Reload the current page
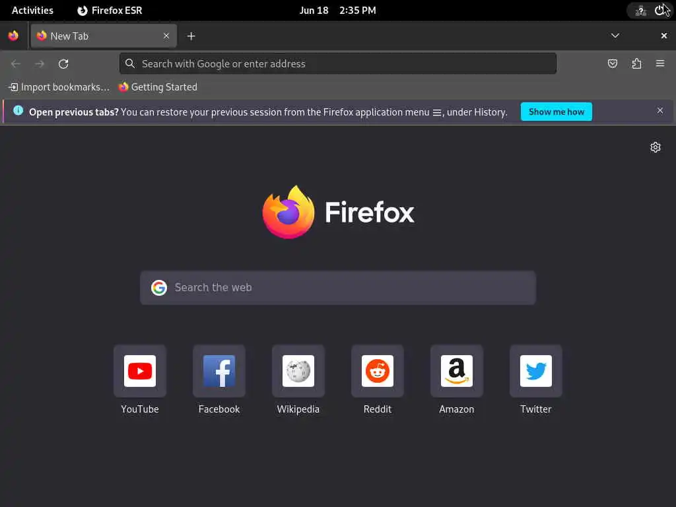676x507 pixels. pos(63,64)
